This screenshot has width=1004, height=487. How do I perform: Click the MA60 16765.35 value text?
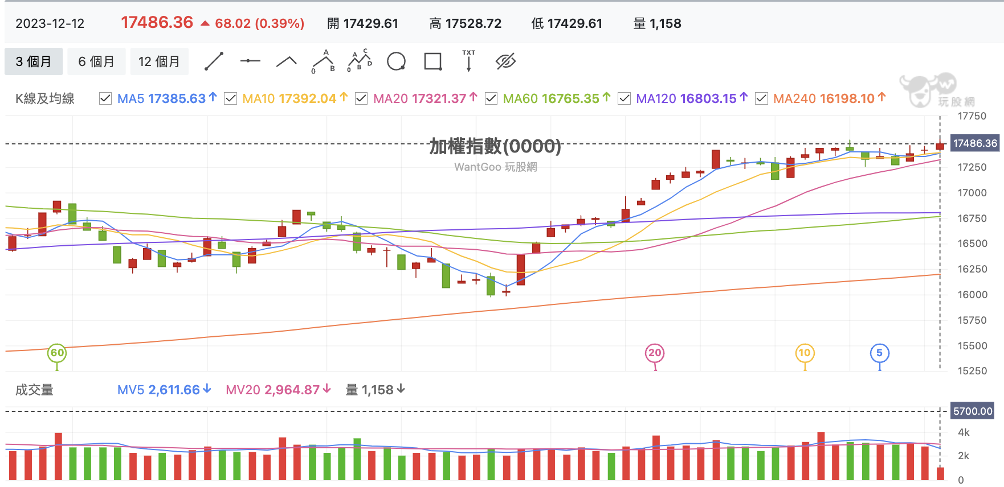click(557, 98)
